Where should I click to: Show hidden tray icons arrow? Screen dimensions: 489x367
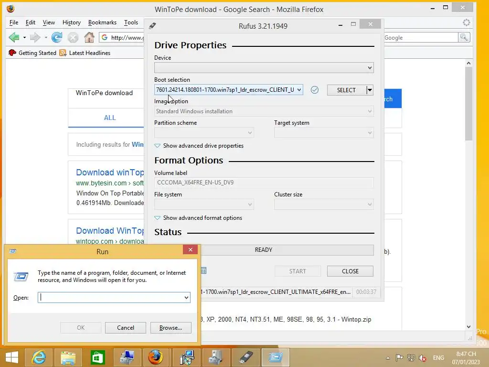[388, 358]
